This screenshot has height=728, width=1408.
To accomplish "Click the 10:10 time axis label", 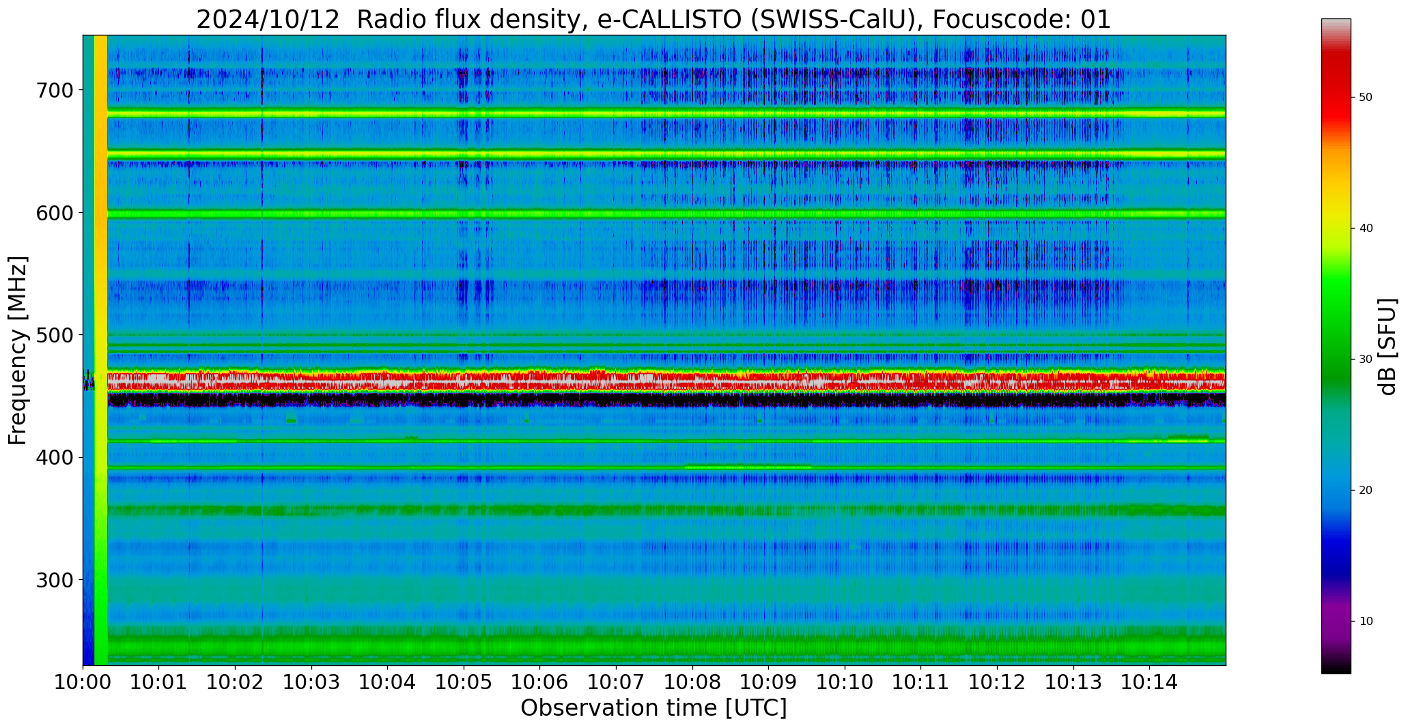I will click(x=845, y=681).
